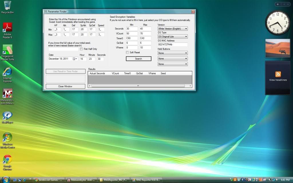Open the middle Held Buttons dropdown
The height and width of the screenshot is (183, 293).
tap(173, 58)
